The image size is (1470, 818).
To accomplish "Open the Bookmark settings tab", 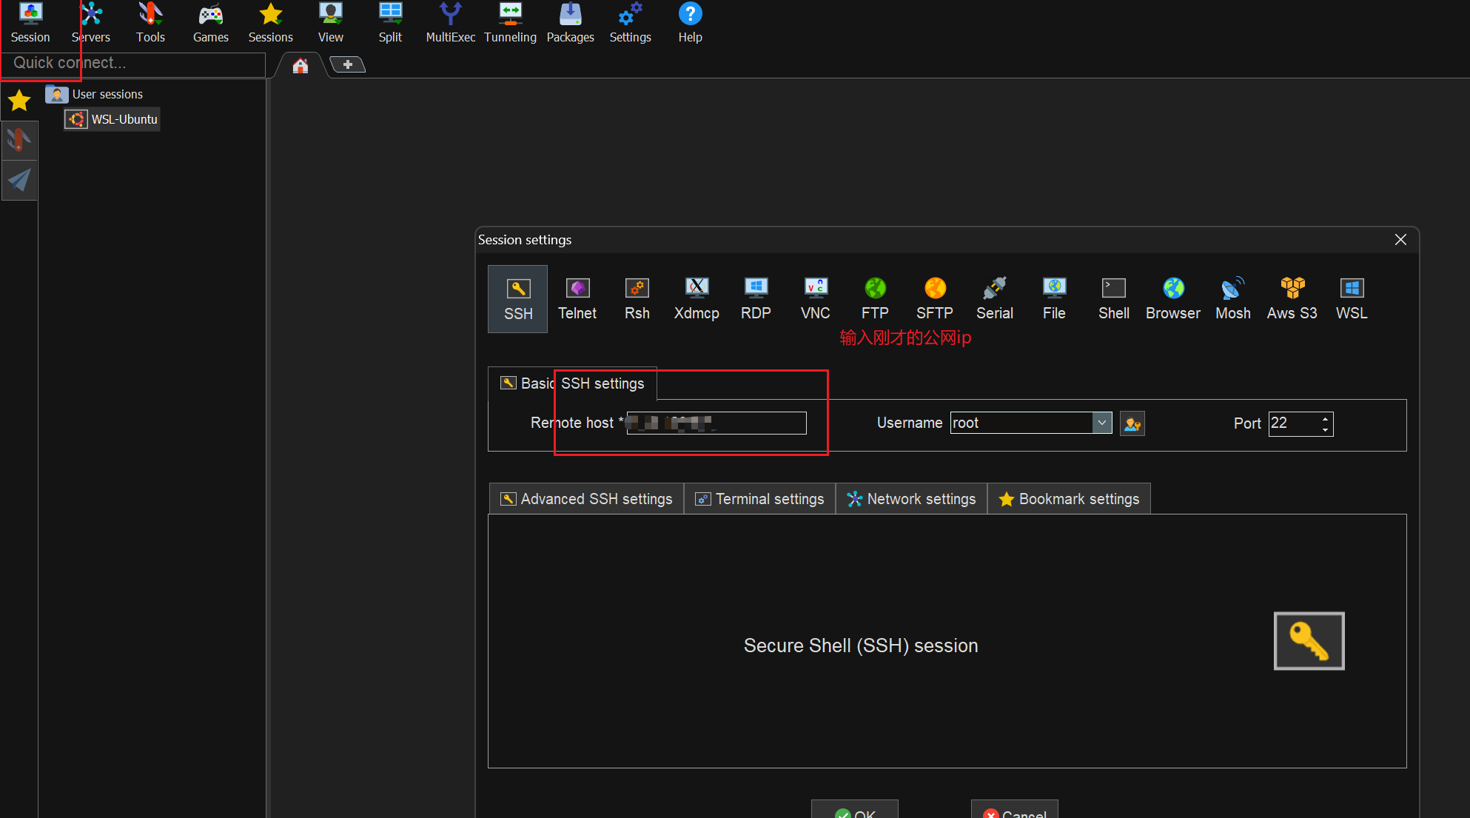I will 1070,499.
